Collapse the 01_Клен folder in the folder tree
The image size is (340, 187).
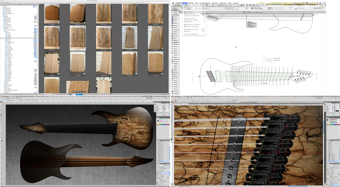[5, 33]
